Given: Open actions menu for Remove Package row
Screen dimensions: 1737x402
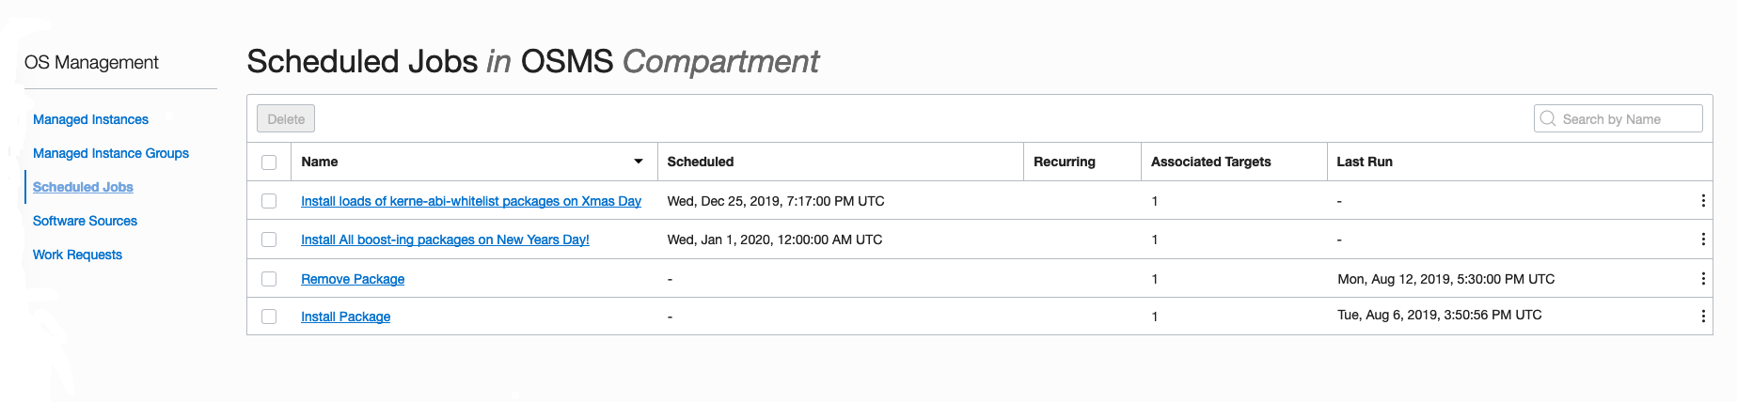Looking at the screenshot, I should (x=1703, y=279).
